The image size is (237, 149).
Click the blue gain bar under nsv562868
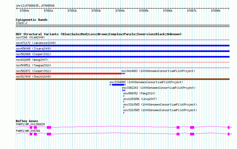[x=122, y=57]
